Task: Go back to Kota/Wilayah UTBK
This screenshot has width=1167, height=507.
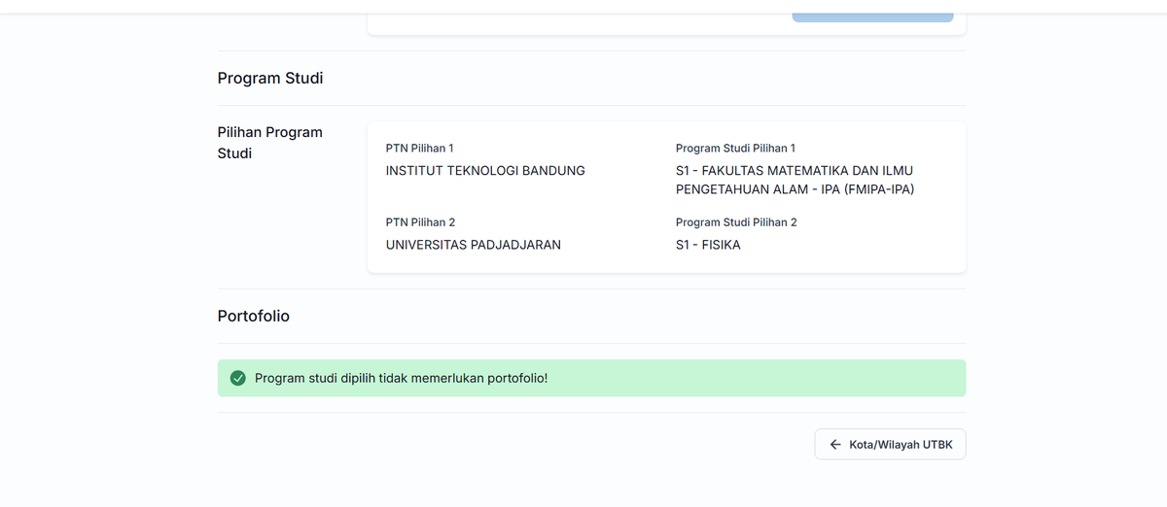Action: coord(890,444)
